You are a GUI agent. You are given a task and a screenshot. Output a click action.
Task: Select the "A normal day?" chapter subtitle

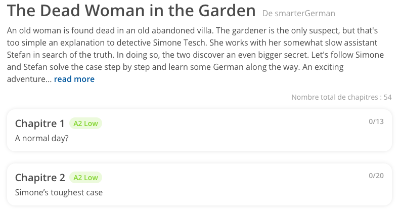tap(41, 138)
